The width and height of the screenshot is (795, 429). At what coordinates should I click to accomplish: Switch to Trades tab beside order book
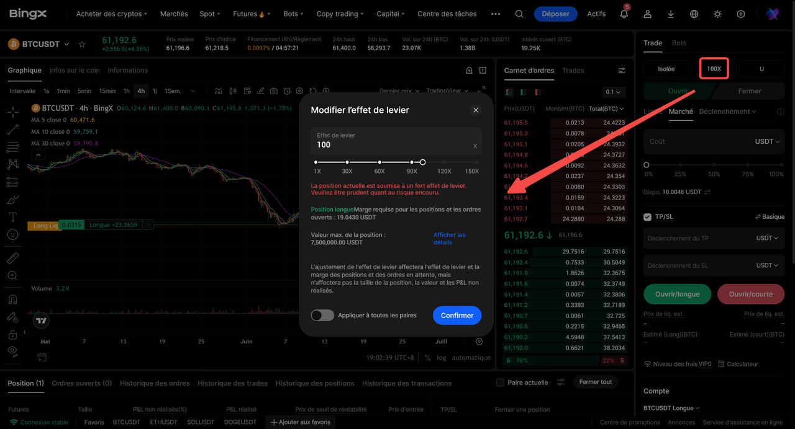[573, 71]
